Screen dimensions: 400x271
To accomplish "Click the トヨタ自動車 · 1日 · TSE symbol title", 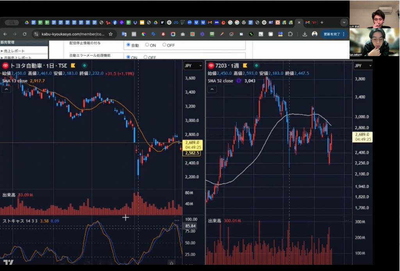I will pos(38,66).
